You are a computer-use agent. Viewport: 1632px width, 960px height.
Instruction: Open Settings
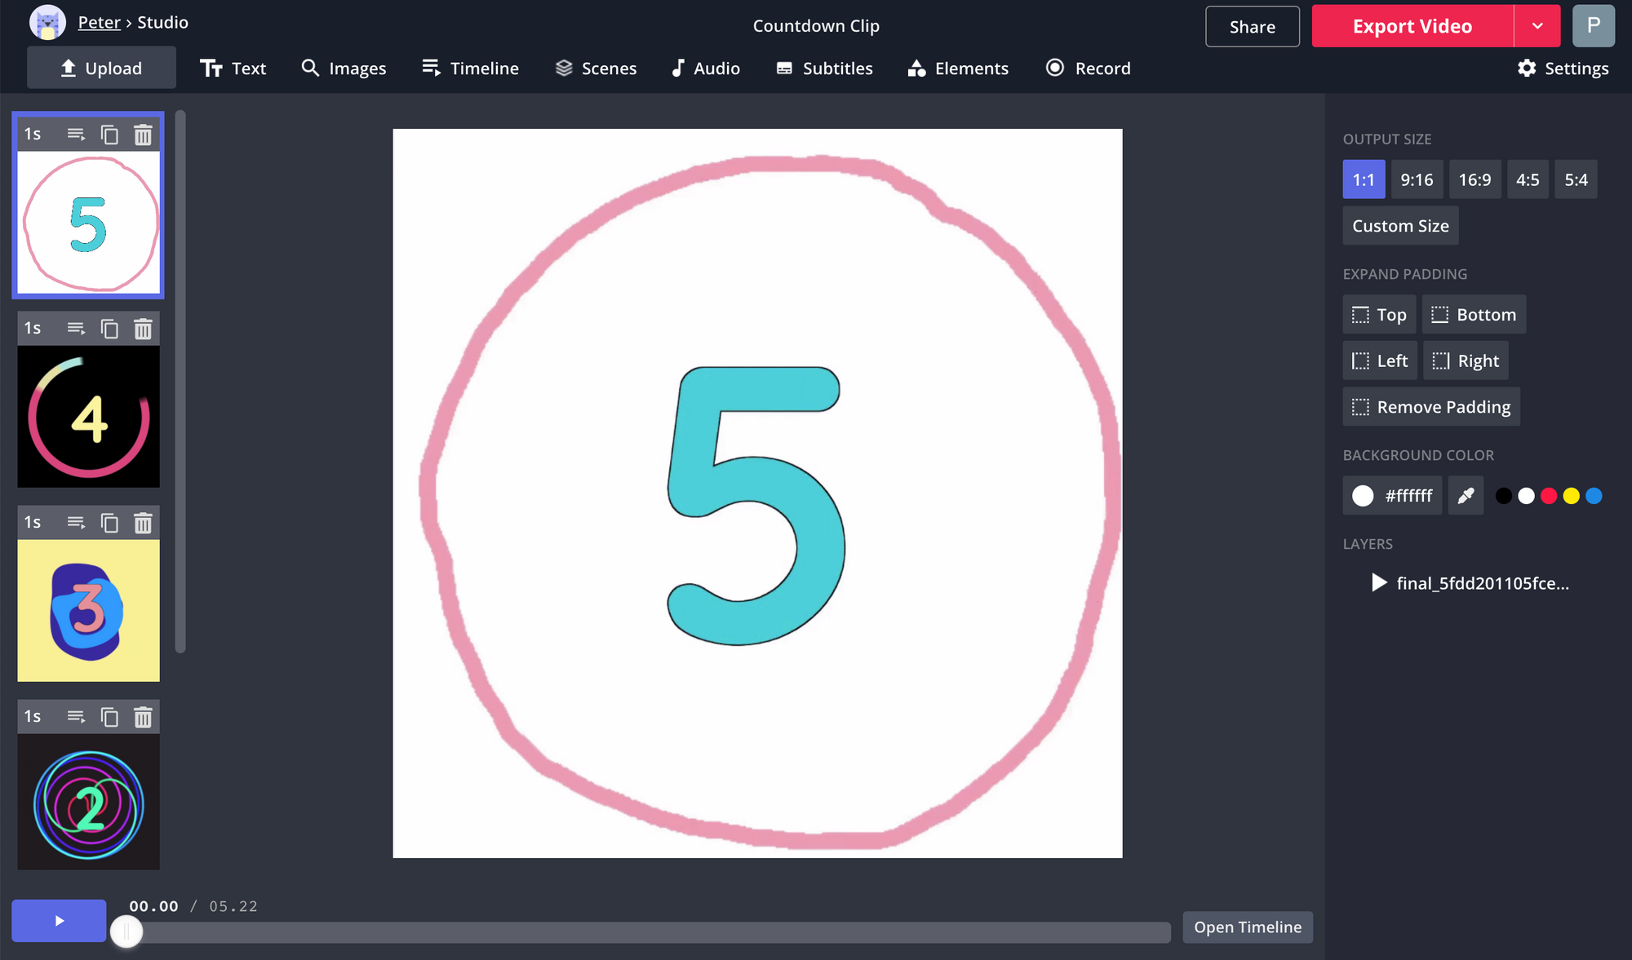click(1563, 68)
